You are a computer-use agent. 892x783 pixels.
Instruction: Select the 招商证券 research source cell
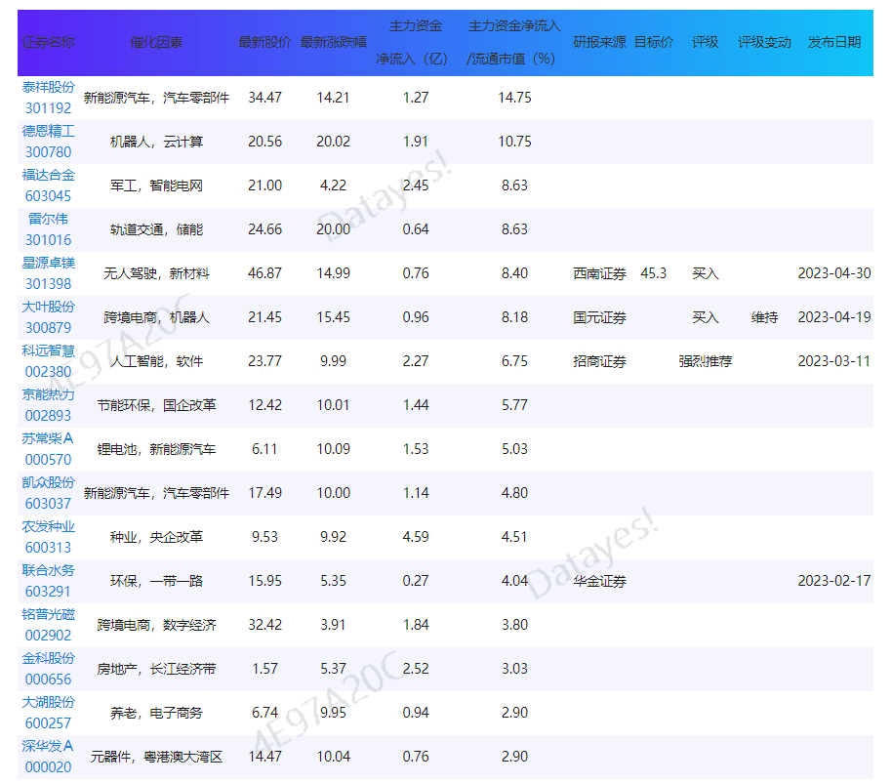pos(599,361)
